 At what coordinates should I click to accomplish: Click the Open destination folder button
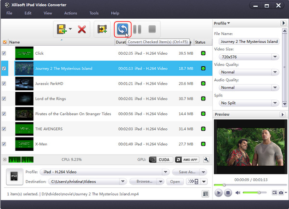[x=175, y=182]
